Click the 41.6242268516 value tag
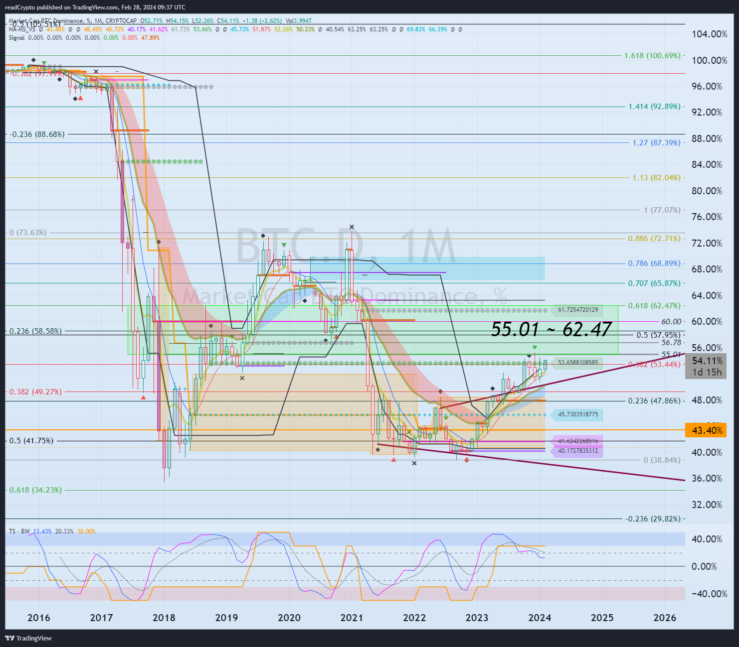 (x=578, y=441)
